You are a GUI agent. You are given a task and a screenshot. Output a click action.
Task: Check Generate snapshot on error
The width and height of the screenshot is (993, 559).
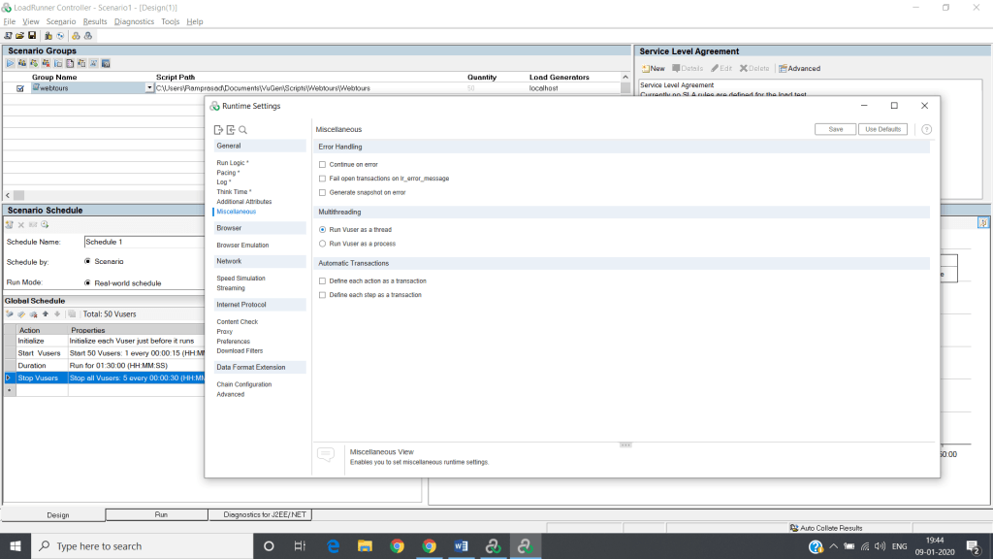[324, 192]
